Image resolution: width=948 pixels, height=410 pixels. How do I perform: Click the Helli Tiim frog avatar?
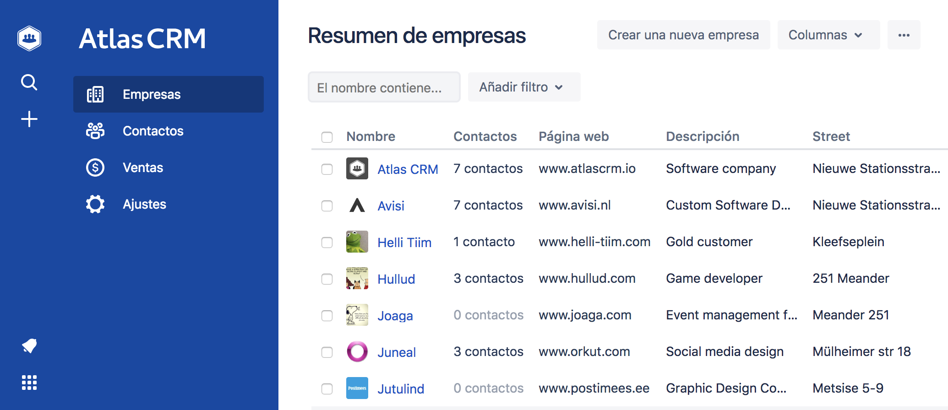pos(357,242)
